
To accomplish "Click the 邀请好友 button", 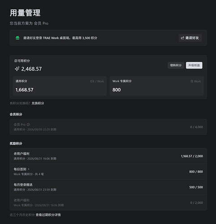I will pos(190,38).
